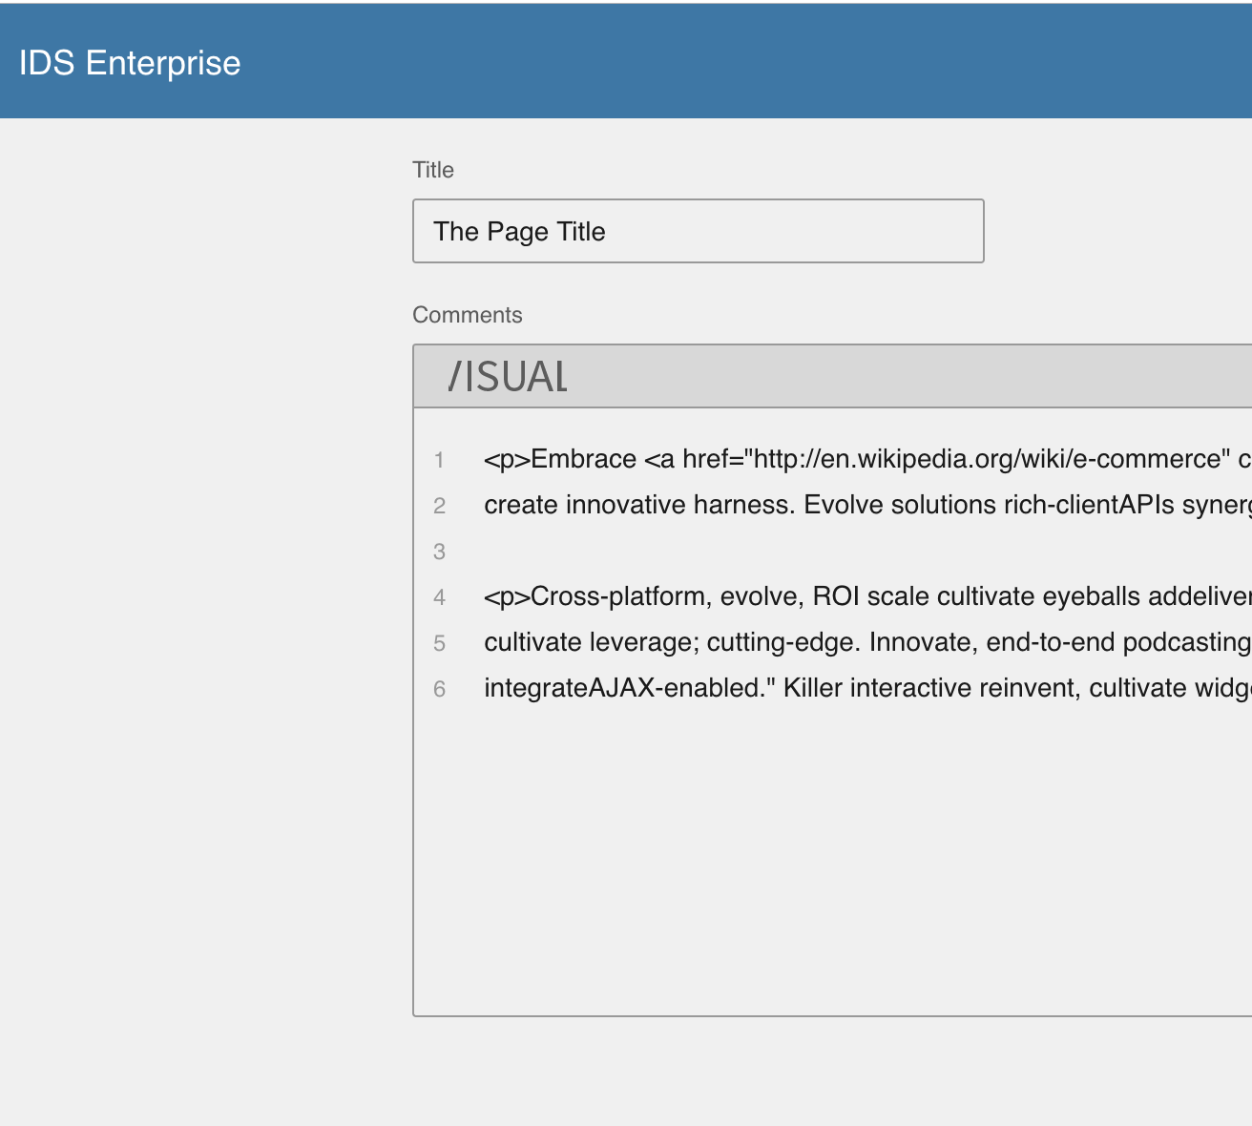The image size is (1252, 1126).
Task: Click the VISUAL button in editor toolbar
Action: (508, 376)
